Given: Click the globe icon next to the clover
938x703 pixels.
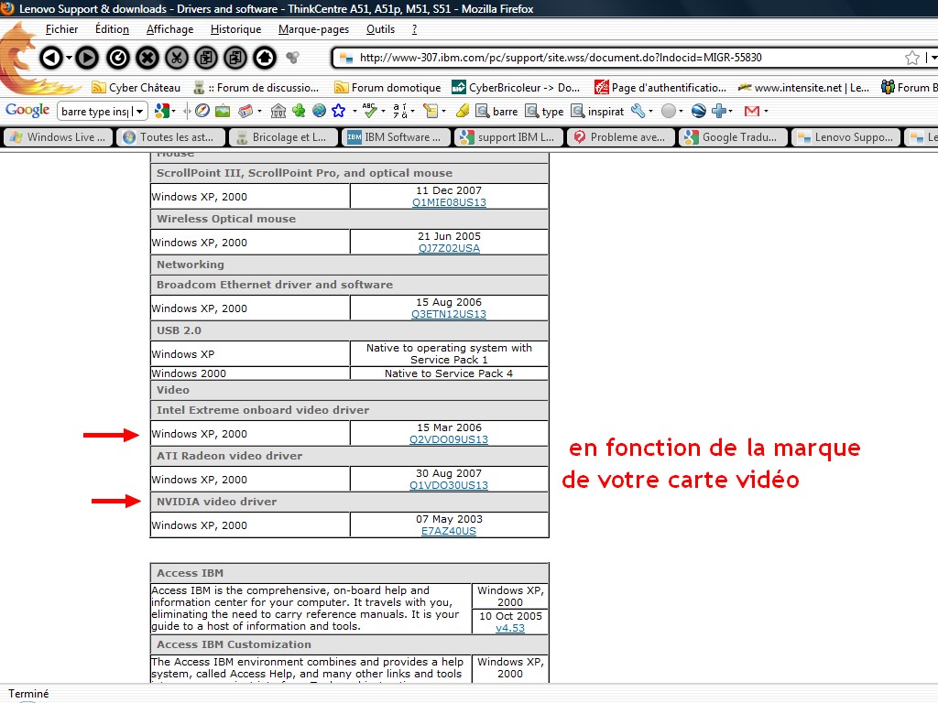Looking at the screenshot, I should point(320,111).
